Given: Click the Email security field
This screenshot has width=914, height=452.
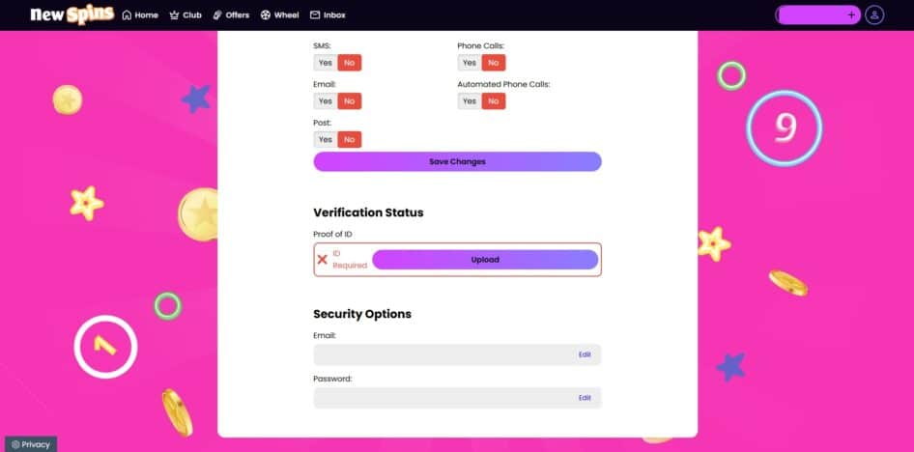Looking at the screenshot, I should [457, 354].
